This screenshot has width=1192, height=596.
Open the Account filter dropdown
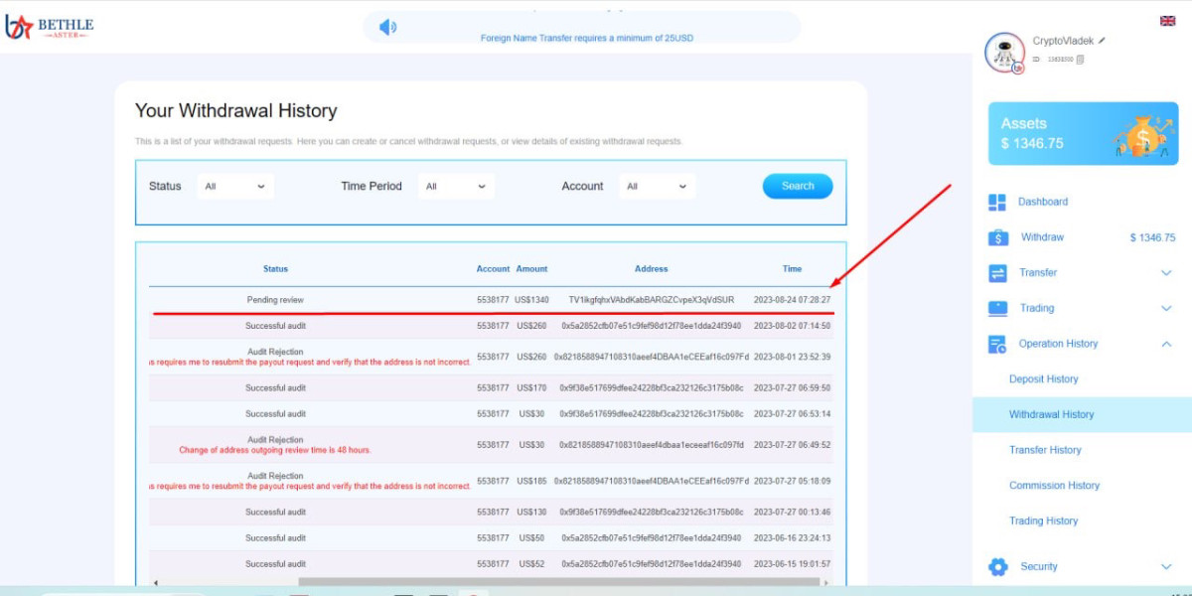657,187
